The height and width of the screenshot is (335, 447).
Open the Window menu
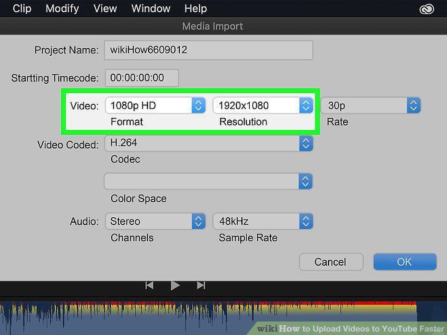click(151, 9)
